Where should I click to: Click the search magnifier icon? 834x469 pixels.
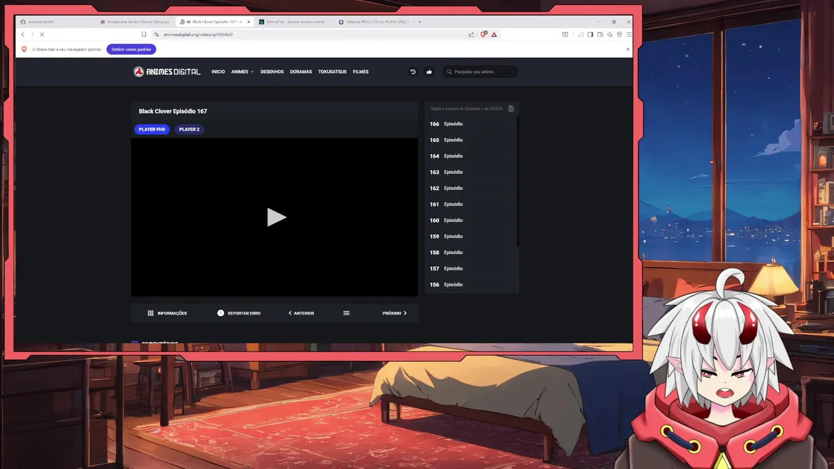pyautogui.click(x=449, y=72)
